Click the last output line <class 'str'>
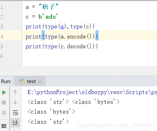 pos(48,122)
